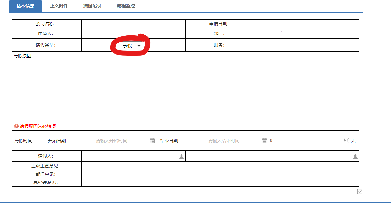Viewport: 391px width, 206px height.
Task: Click the leave days field showing 0
Action: click(306, 141)
